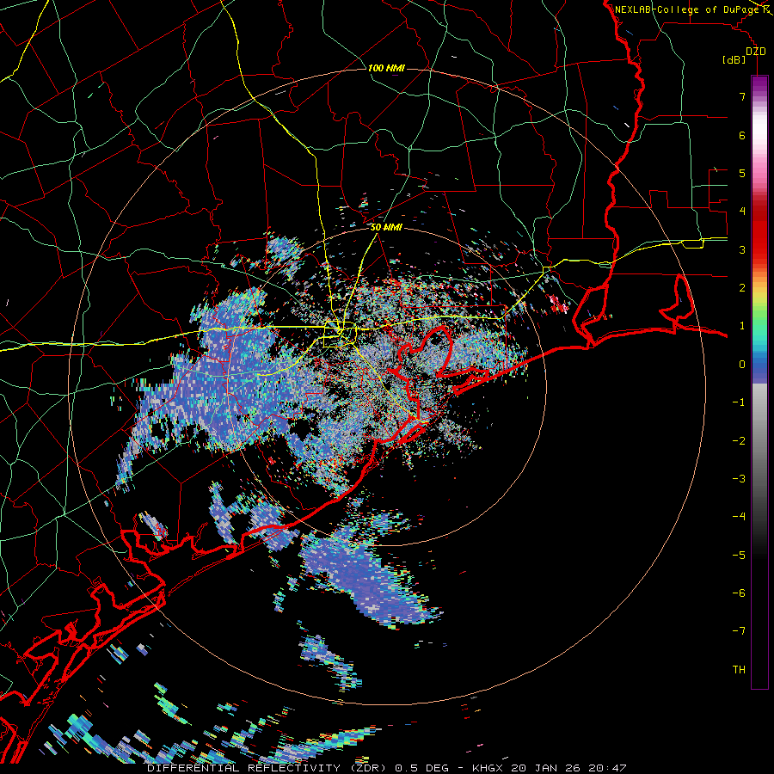Image resolution: width=774 pixels, height=774 pixels.
Task: Click the -2 value on color scale
Action: click(x=739, y=441)
